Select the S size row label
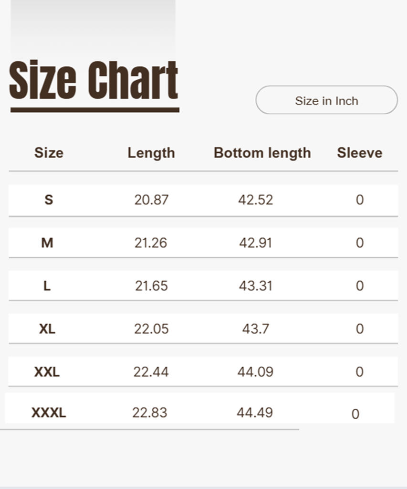Screen dimensions: 407x489 (49, 200)
